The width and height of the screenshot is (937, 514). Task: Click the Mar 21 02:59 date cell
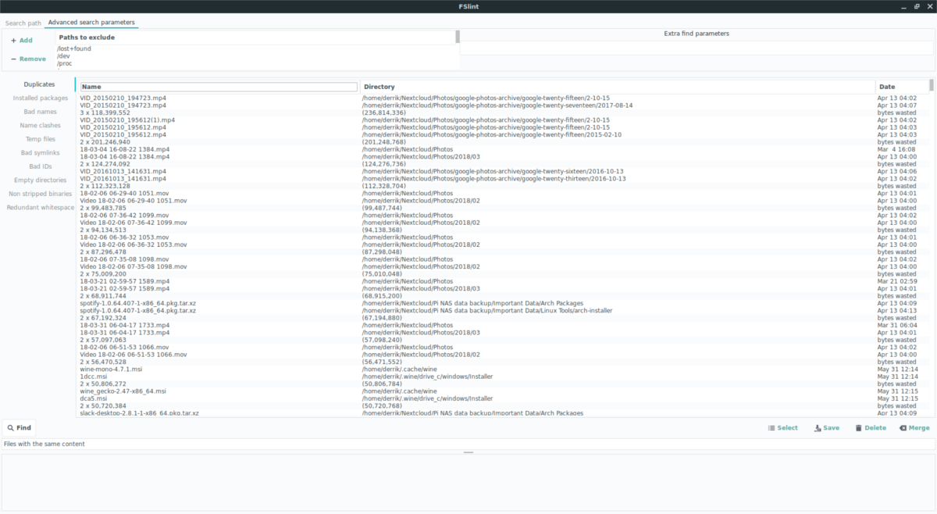pyautogui.click(x=897, y=281)
